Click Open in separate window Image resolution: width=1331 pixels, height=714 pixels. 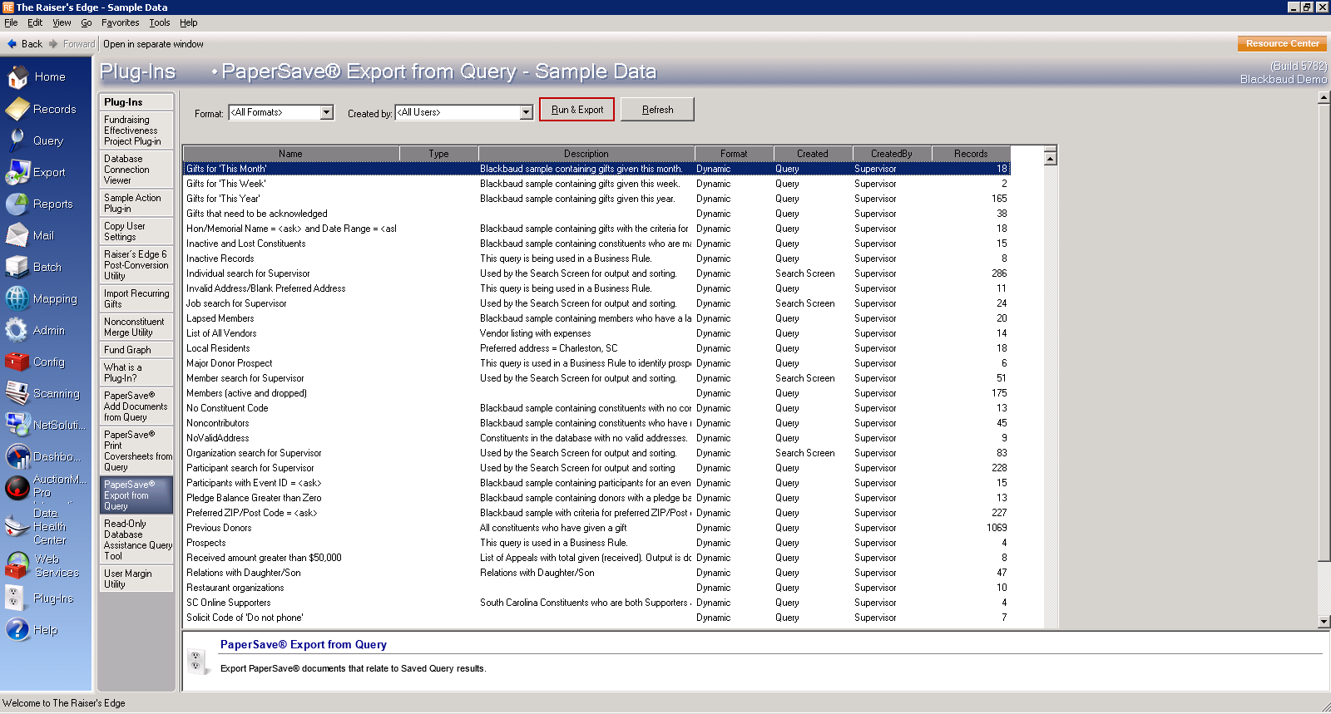[153, 44]
